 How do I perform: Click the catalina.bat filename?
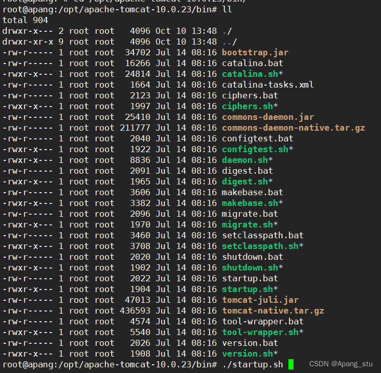point(253,64)
